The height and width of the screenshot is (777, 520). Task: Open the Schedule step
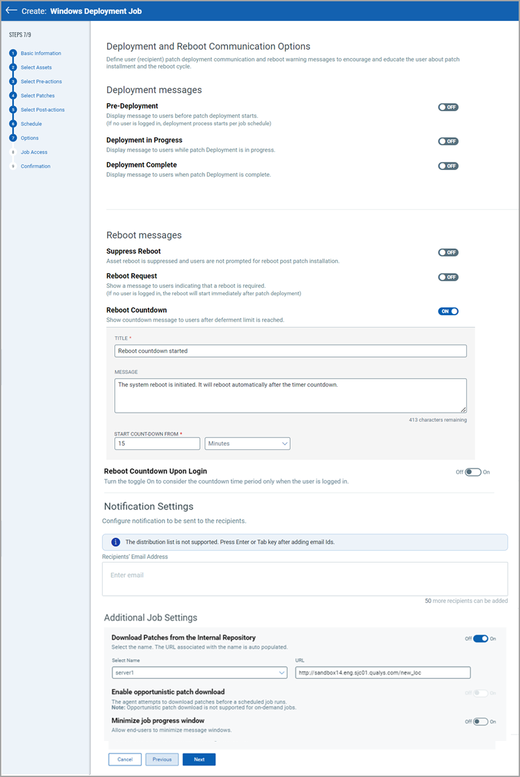point(31,124)
